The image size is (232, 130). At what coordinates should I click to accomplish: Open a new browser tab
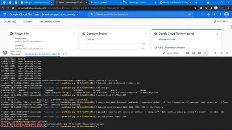pos(196,3)
